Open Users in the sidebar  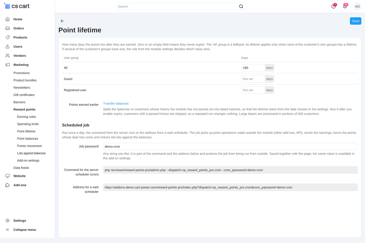coord(18,46)
